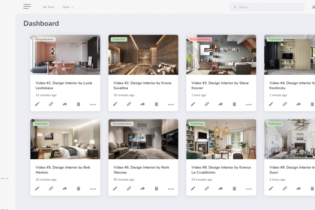315x210 pixels.
Task: Copy link for Video #6
Action: [129, 189]
